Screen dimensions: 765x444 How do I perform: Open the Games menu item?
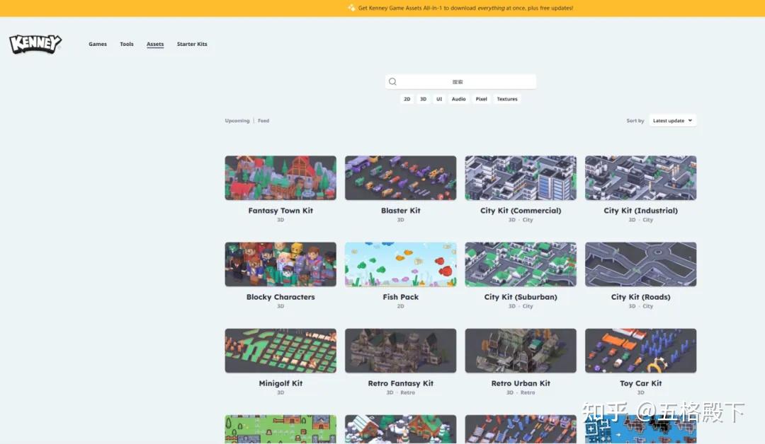(98, 44)
